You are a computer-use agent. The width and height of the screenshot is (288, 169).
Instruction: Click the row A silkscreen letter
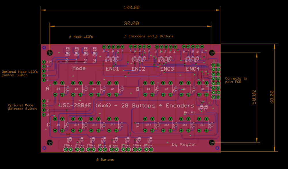click(x=48, y=89)
